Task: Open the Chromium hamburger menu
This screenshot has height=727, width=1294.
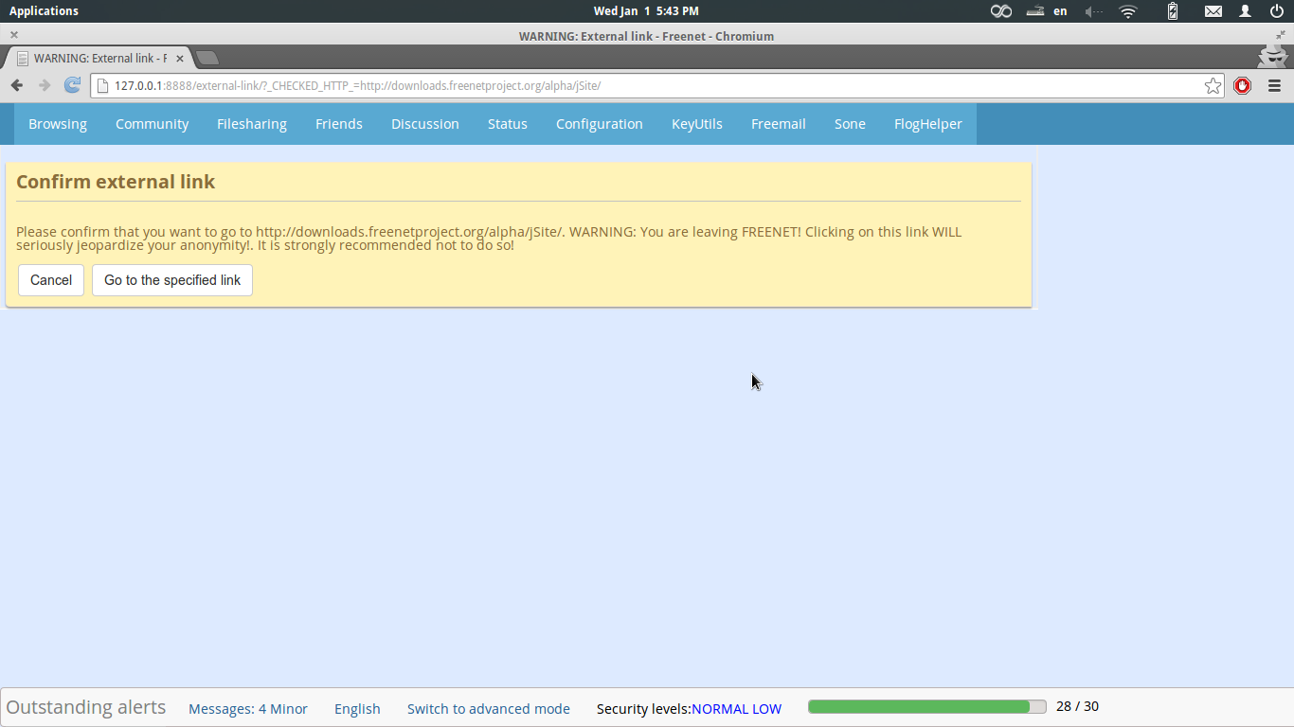Action: tap(1274, 86)
